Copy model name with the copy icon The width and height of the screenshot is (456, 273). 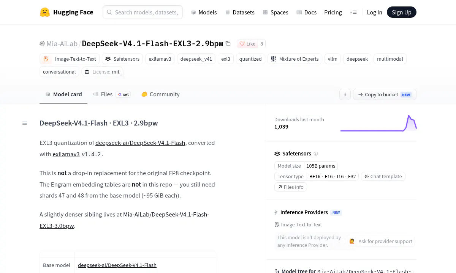[228, 44]
